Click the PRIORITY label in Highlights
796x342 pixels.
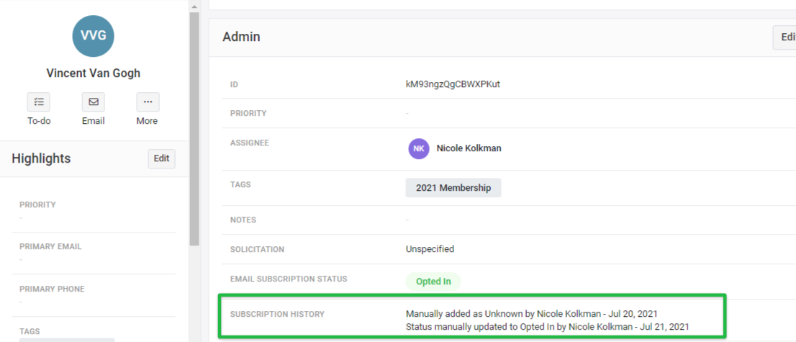point(37,204)
